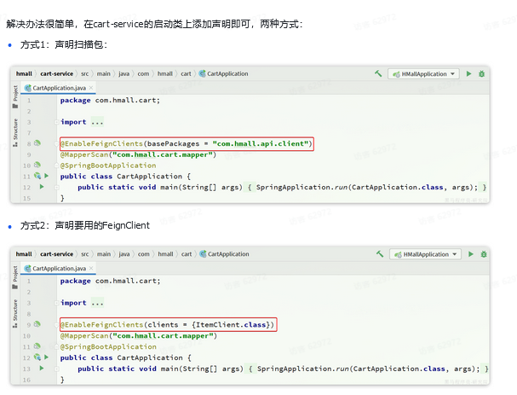The width and height of the screenshot is (517, 395).
Task: Open HMallApplication run configuration dropdown in lower IDE
Action: click(425, 254)
